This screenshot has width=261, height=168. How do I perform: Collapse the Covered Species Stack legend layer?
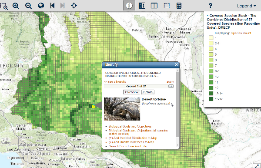207,16
